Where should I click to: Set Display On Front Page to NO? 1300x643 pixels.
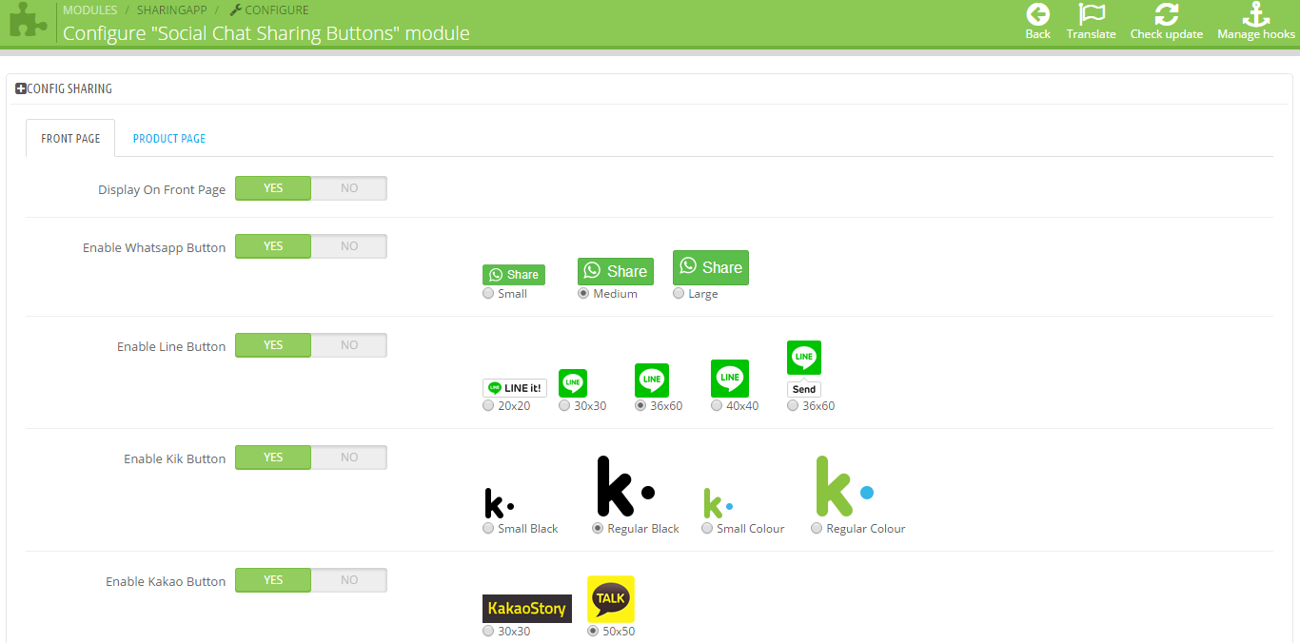pyautogui.click(x=349, y=188)
